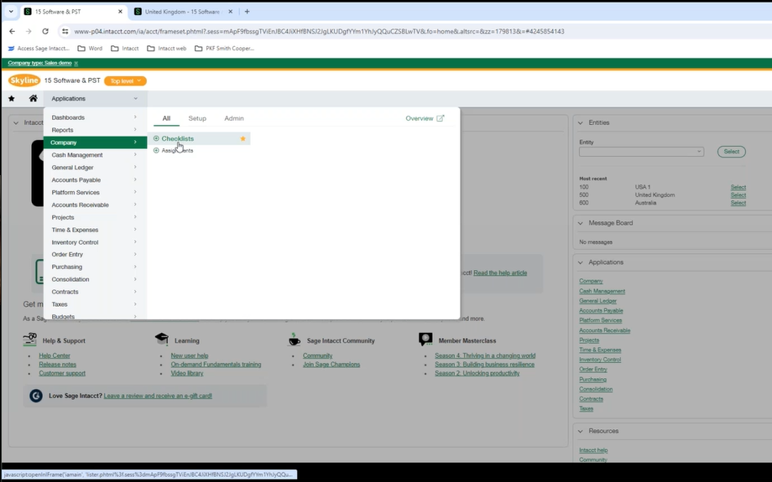
Task: Click the browser address bar URL
Action: [319, 31]
